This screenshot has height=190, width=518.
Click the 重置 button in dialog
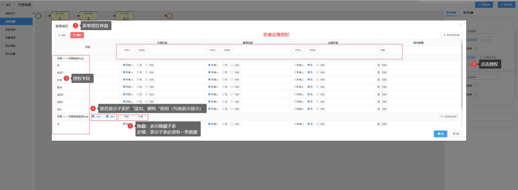62,35
